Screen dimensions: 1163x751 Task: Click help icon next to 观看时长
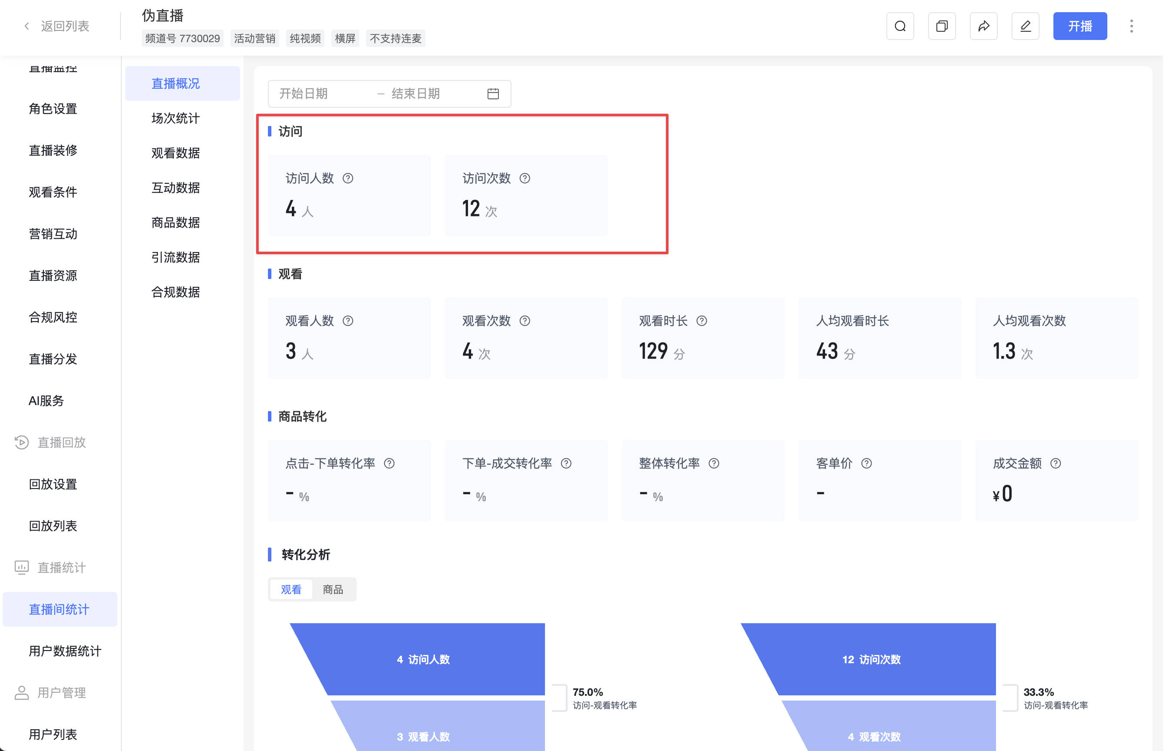(701, 321)
